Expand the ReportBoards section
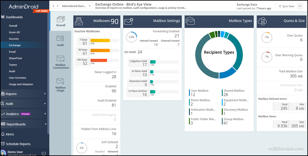The image size is (308, 156). (45, 124)
